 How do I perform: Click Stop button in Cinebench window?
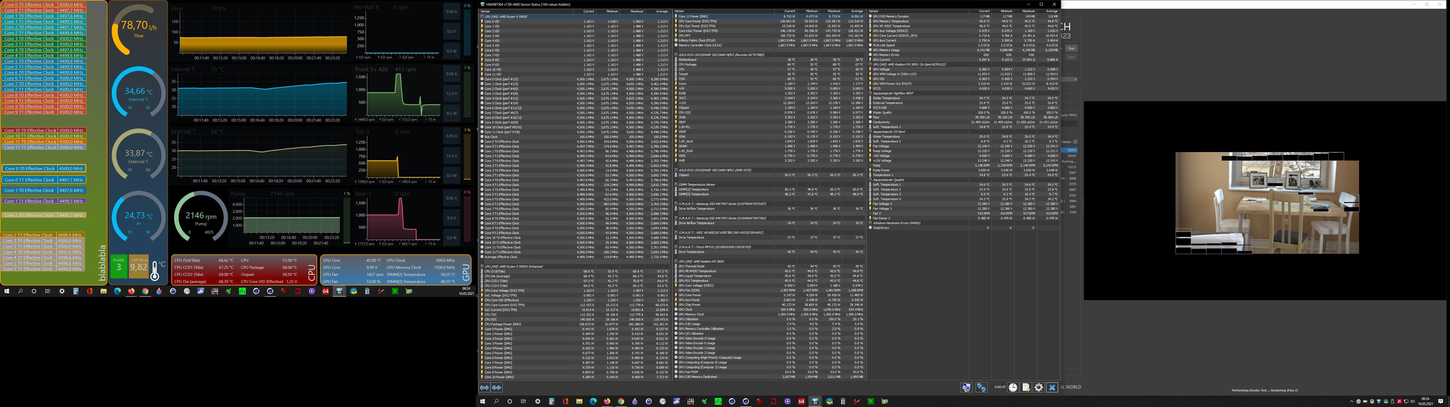(x=1071, y=48)
